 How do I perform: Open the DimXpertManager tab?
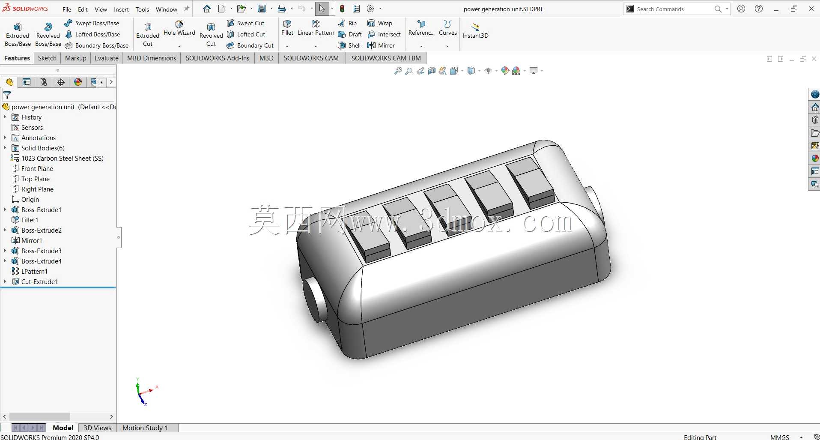pyautogui.click(x=61, y=82)
